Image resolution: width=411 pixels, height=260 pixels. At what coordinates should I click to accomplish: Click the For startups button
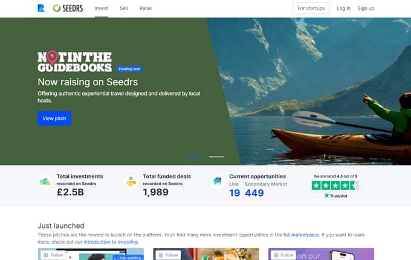click(x=311, y=8)
